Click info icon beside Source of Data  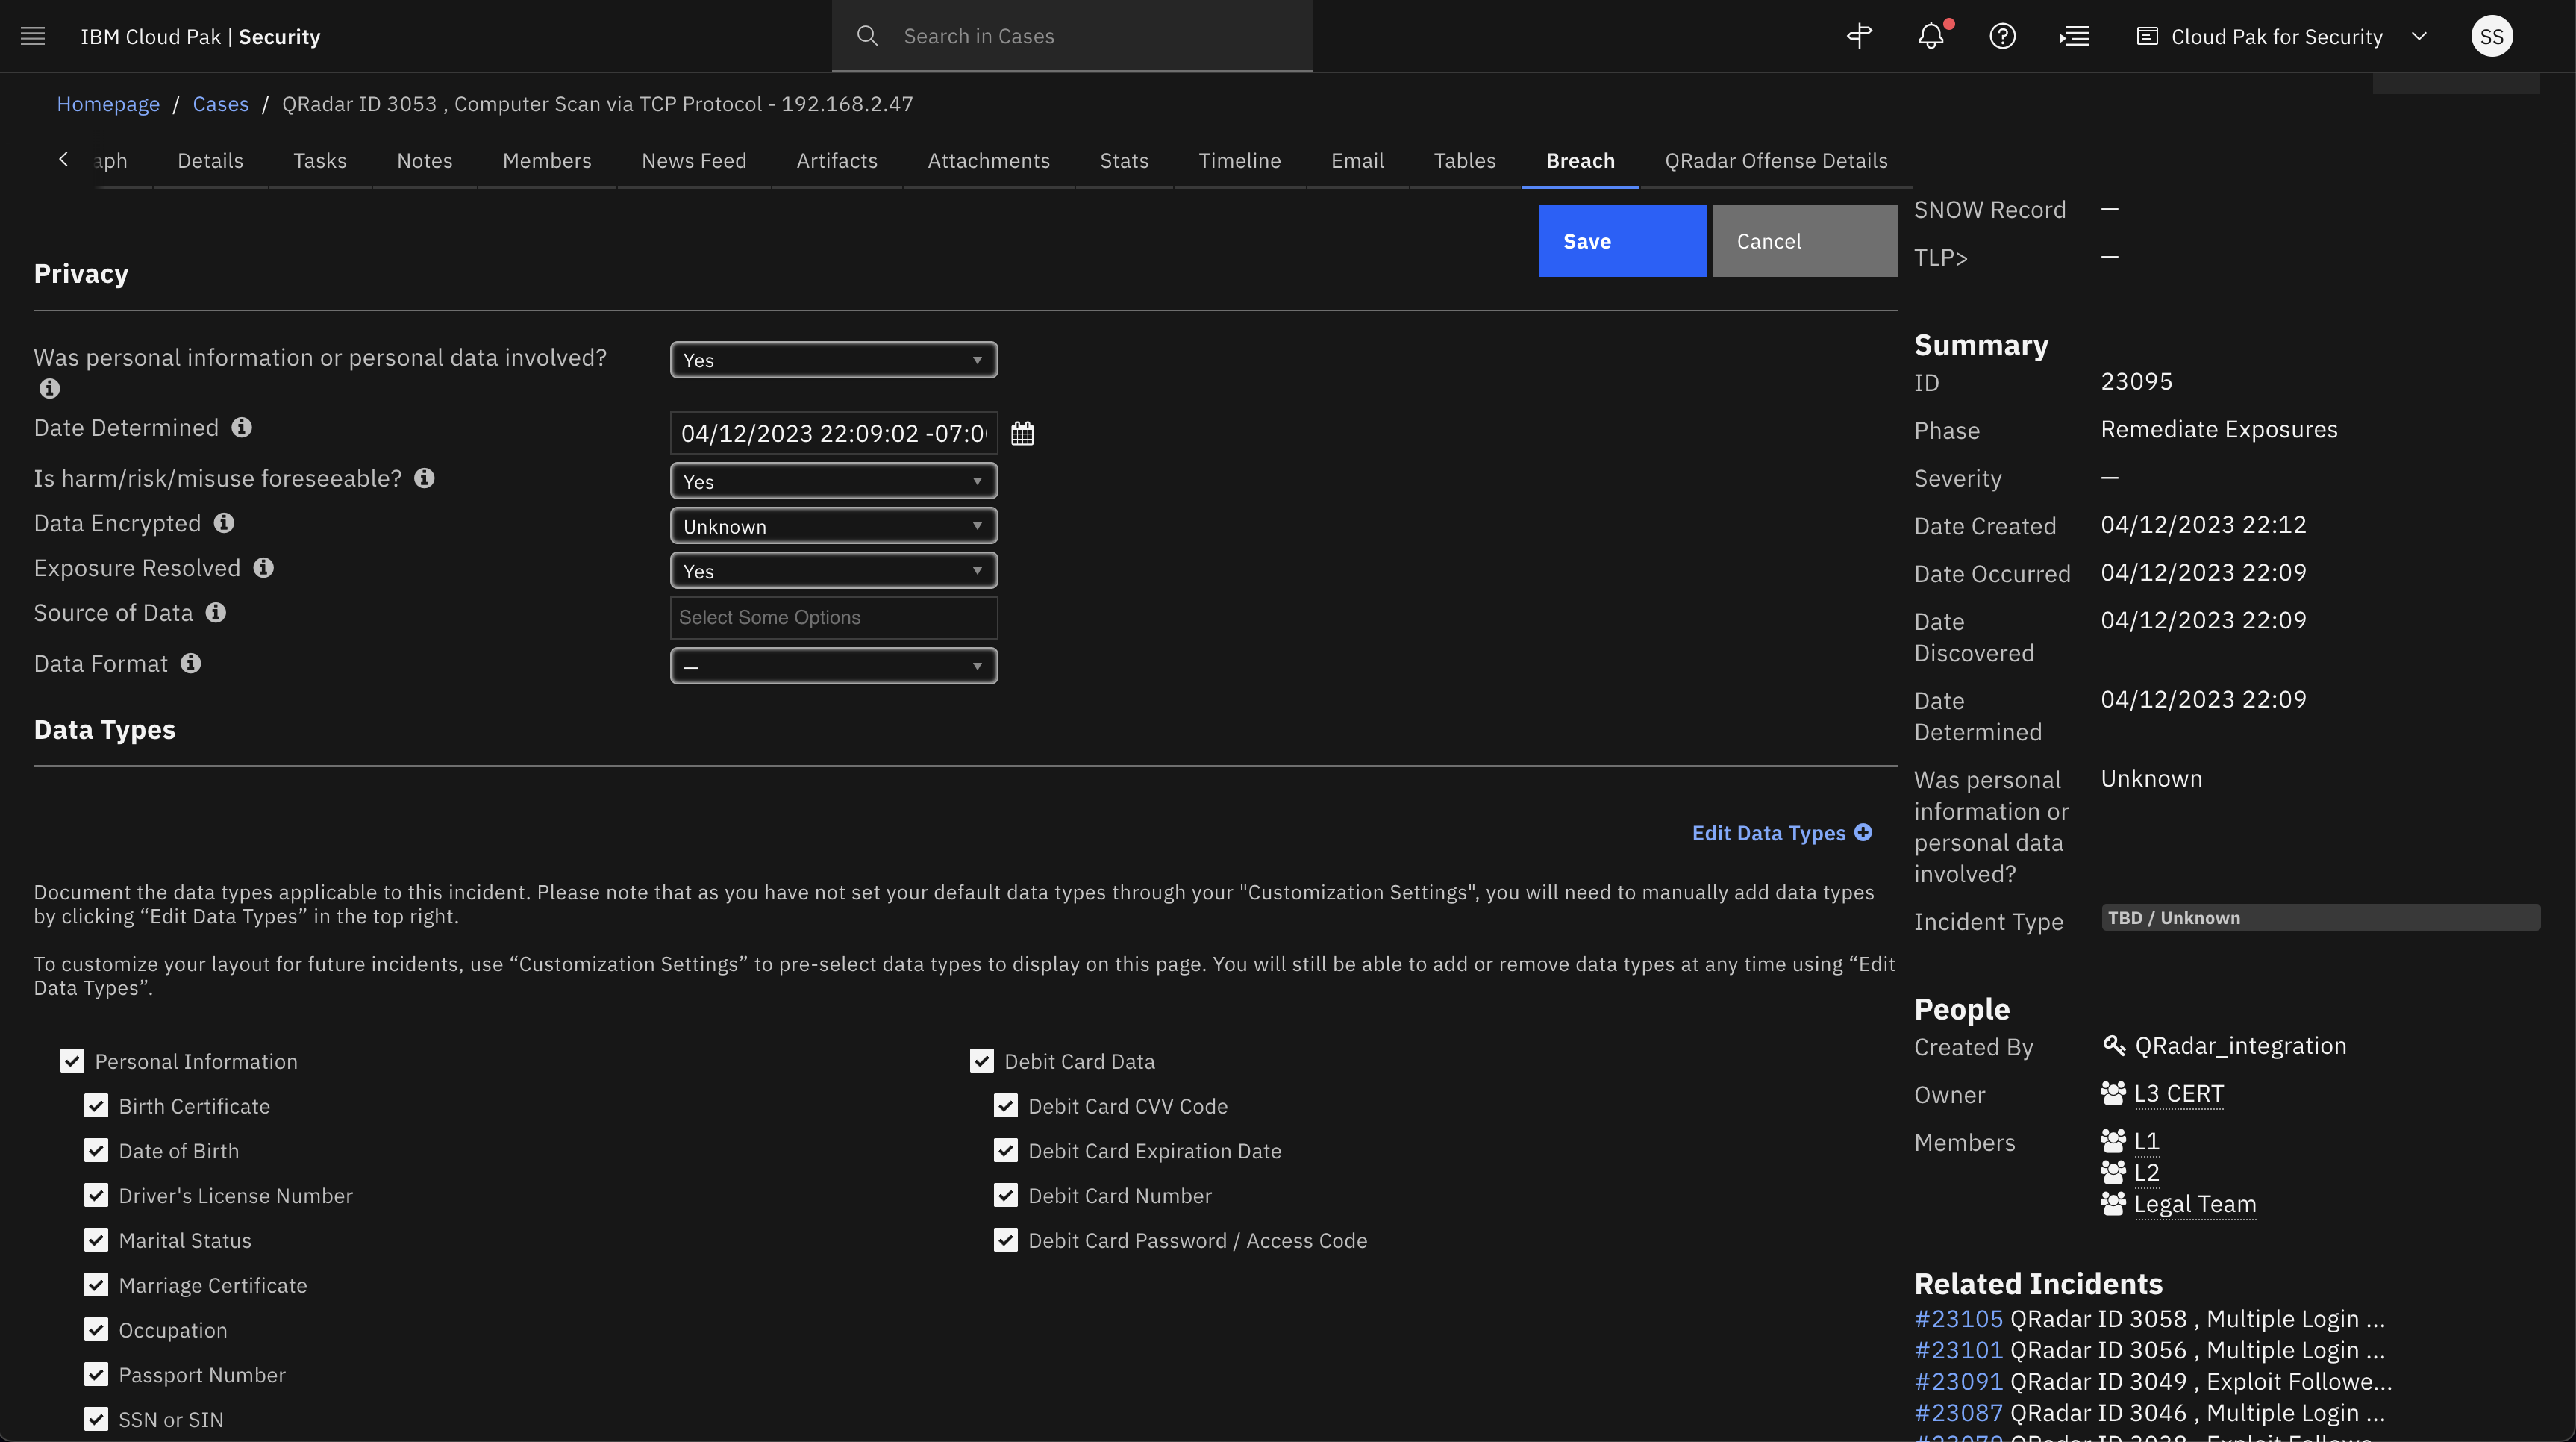(x=216, y=613)
